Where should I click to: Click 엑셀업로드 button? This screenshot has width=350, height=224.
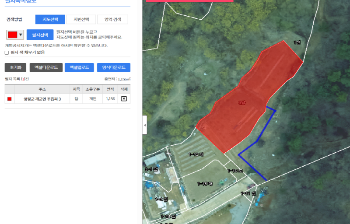(x=79, y=67)
